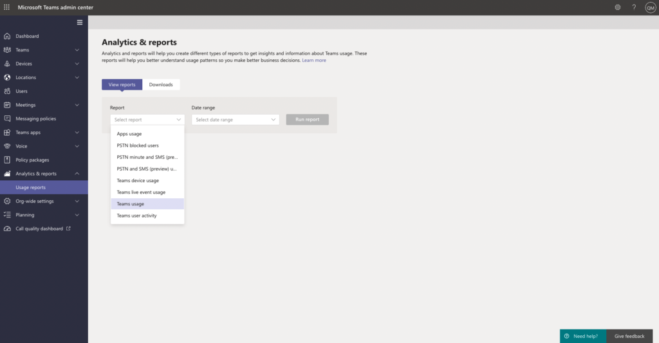Viewport: 659px width, 343px height.
Task: Expand the Meetings section chevron
Action: pyautogui.click(x=77, y=105)
